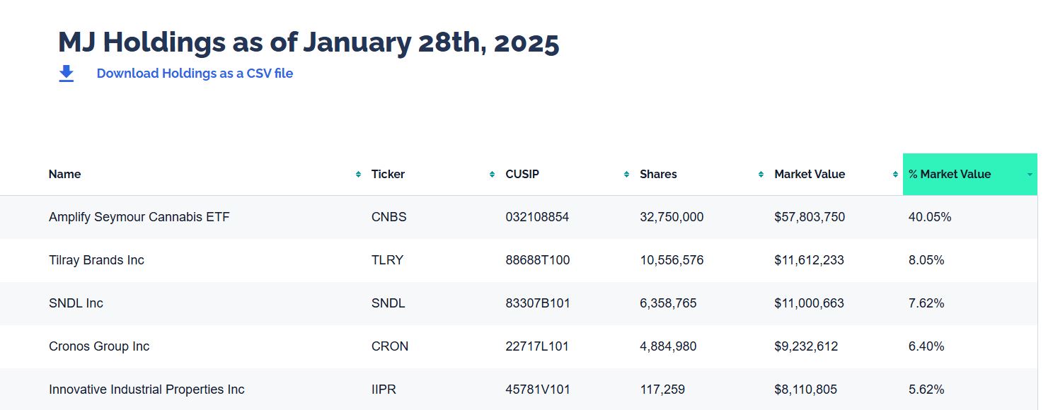Viewport: 1053px width, 410px height.
Task: Click the sort arrows beside Ticker
Action: click(x=492, y=175)
